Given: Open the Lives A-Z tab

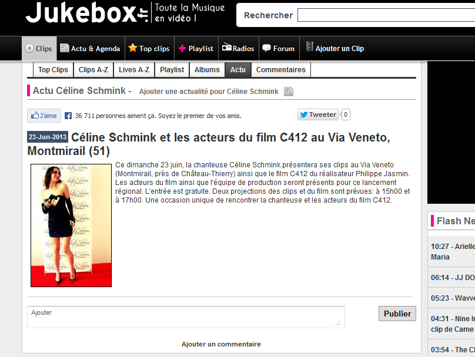Looking at the screenshot, I should click(134, 70).
